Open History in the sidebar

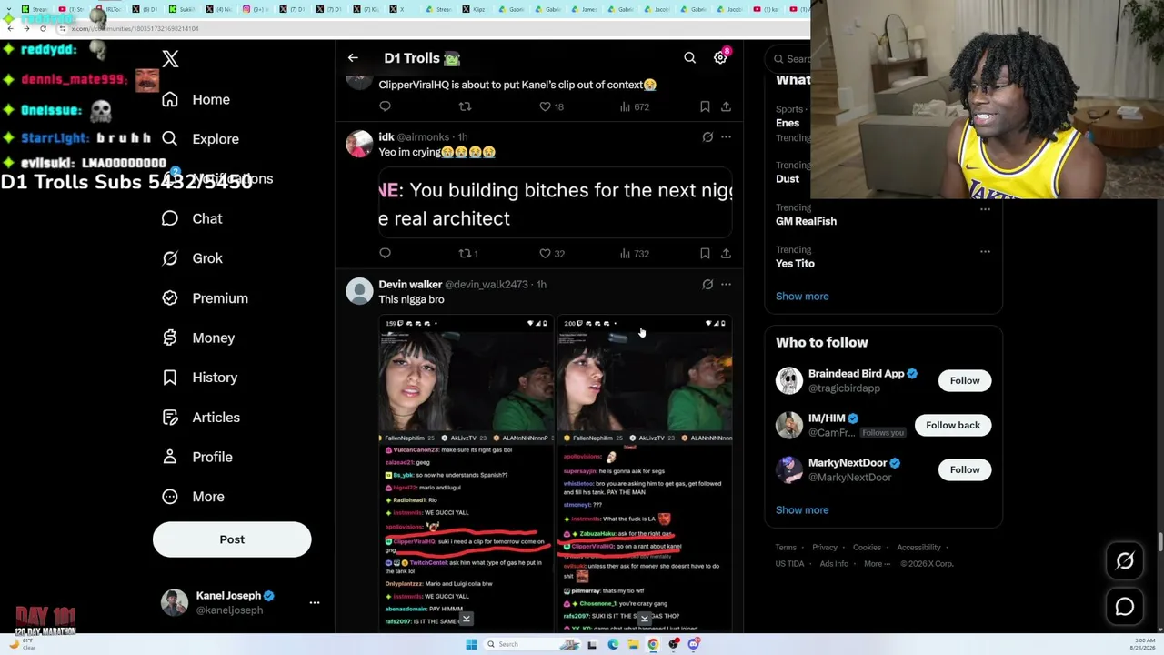[x=199, y=378]
